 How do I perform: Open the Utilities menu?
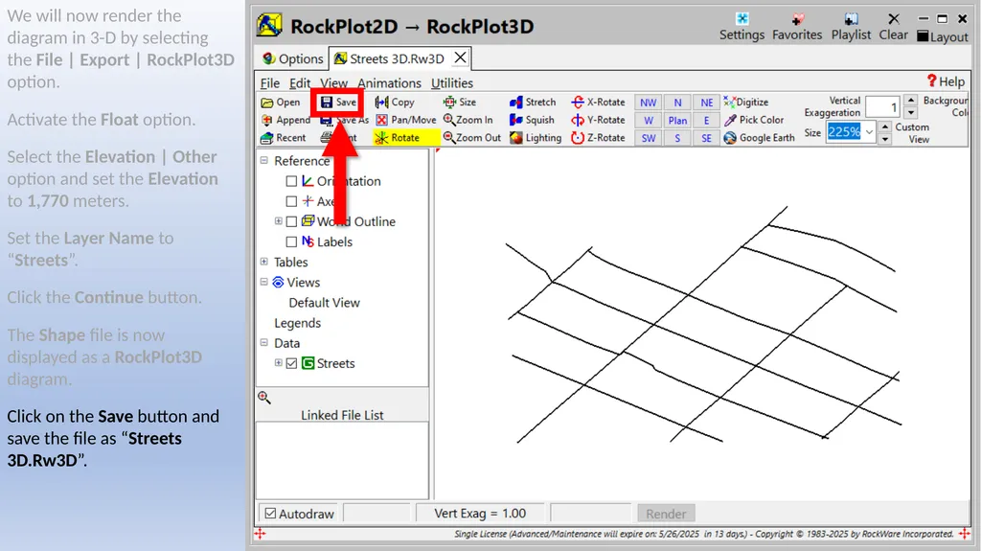click(x=452, y=83)
